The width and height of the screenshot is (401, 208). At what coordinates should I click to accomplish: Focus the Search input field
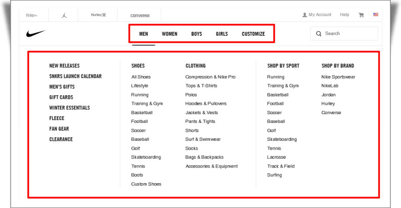click(x=344, y=34)
